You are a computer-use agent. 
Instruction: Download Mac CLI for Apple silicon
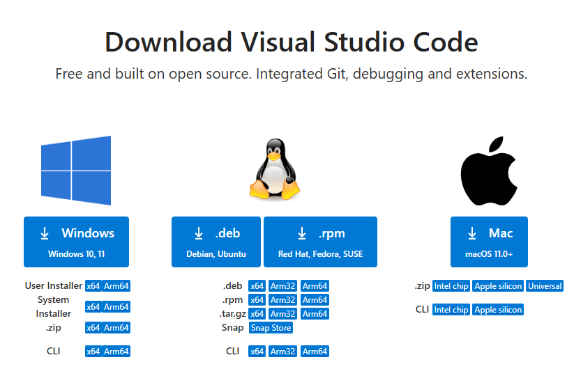[x=498, y=310]
